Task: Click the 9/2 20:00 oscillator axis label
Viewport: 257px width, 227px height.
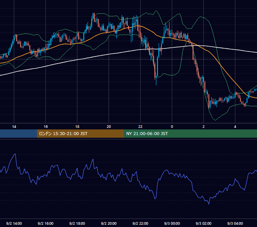Action: click(x=109, y=223)
